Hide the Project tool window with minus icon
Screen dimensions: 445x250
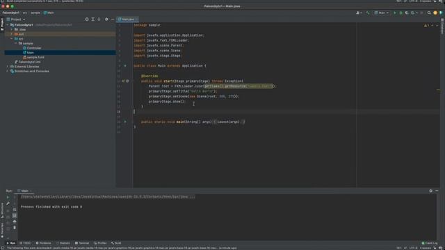(113, 19)
